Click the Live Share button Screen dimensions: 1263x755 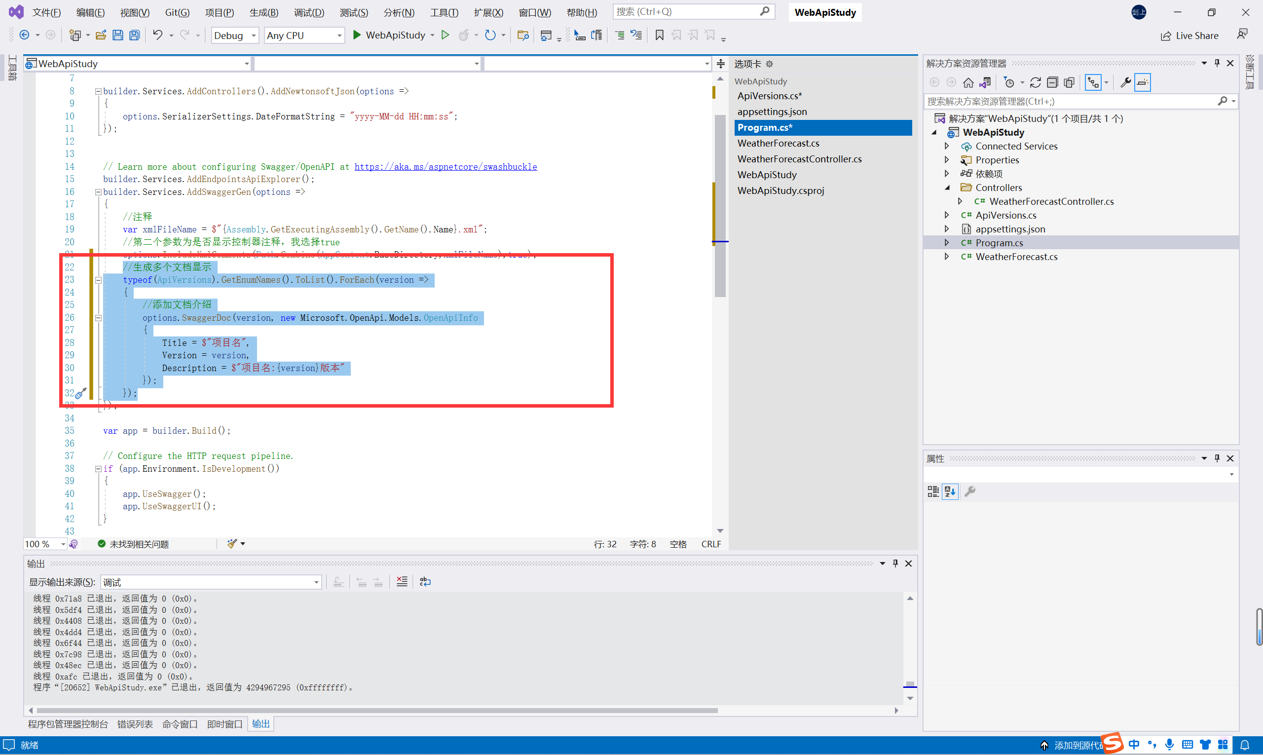[x=1189, y=36]
